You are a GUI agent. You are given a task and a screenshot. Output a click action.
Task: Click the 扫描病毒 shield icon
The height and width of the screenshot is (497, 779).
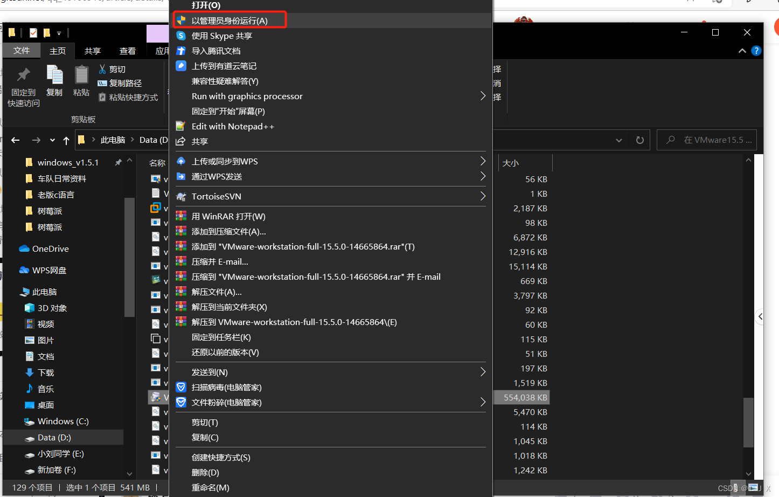click(x=181, y=387)
